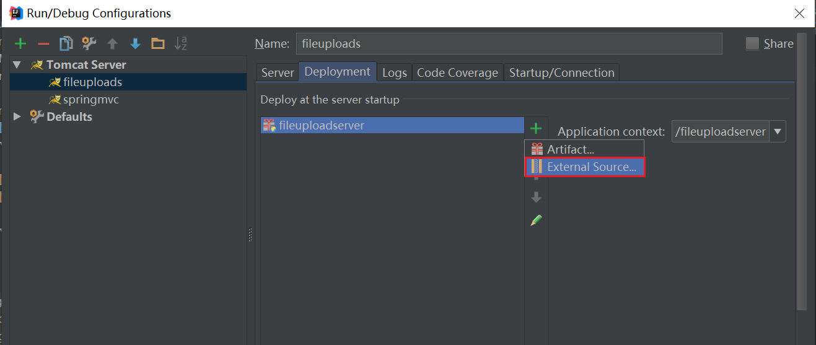Screen dimensions: 816x345
Task: Copy the selected configuration
Action: pyautogui.click(x=66, y=43)
